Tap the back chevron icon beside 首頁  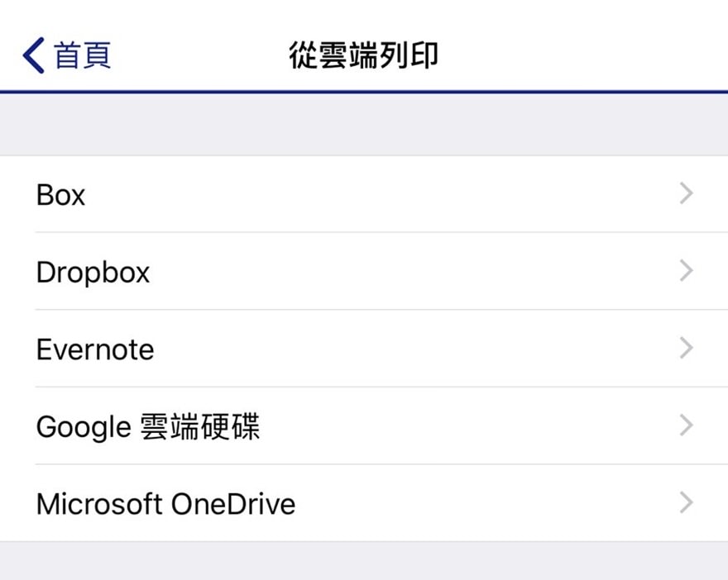pos(31,54)
